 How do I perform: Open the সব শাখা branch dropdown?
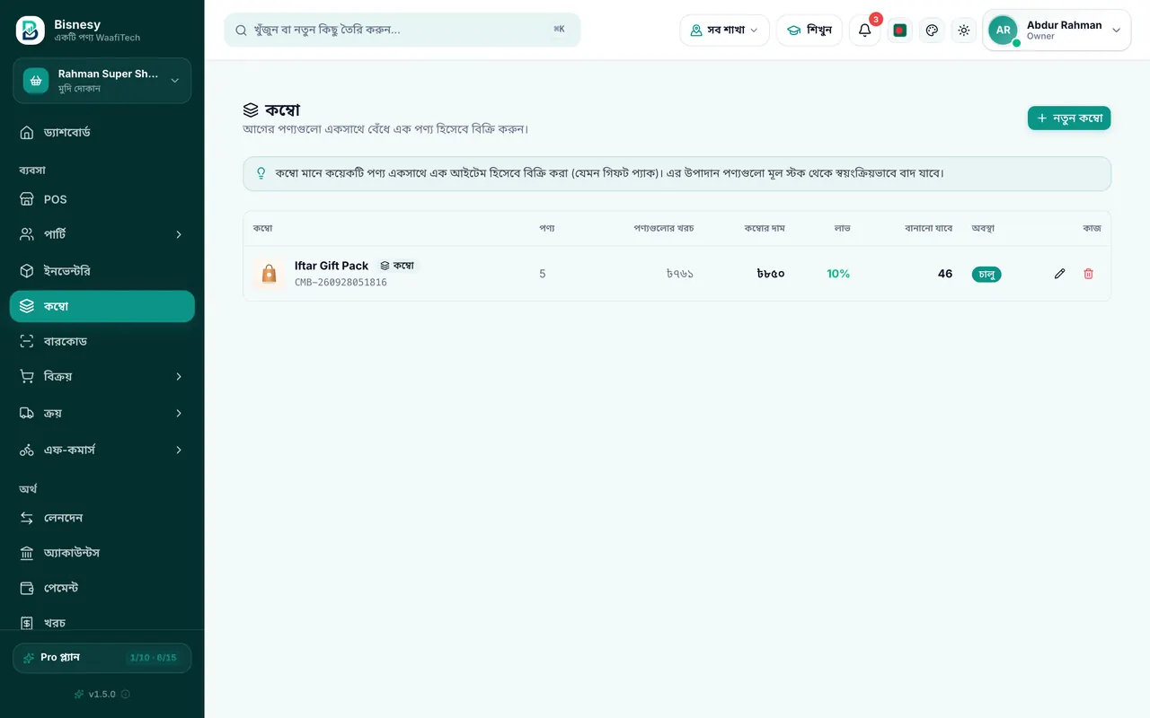725,30
